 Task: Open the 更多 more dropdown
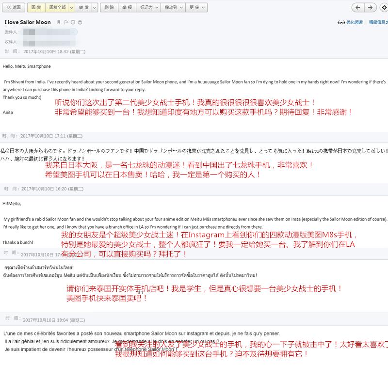(196, 7)
